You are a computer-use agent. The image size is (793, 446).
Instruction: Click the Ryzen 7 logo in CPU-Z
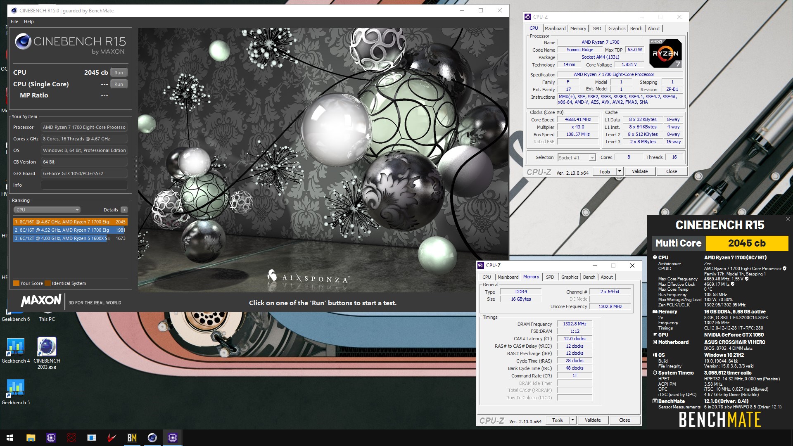click(665, 53)
